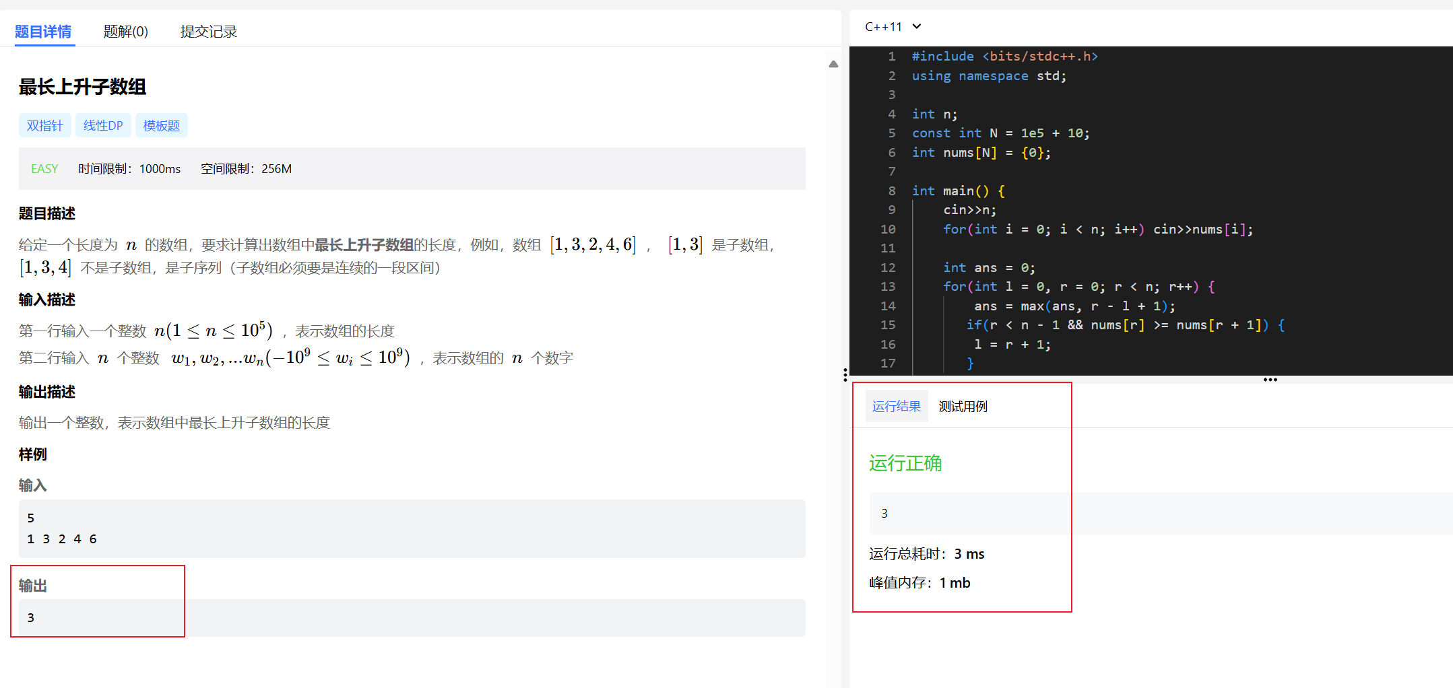Select the 题目详情 tab
1453x688 pixels.
click(43, 32)
